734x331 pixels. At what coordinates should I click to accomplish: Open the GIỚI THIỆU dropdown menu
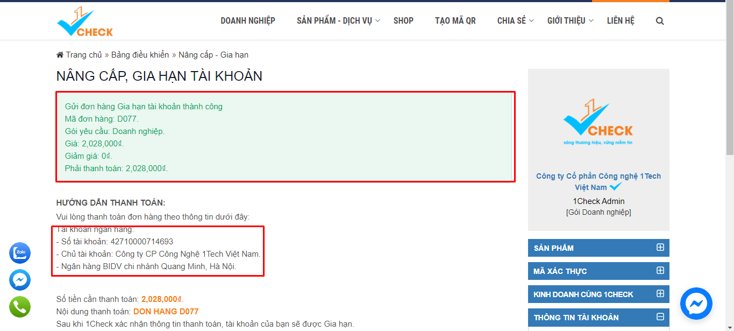pos(570,21)
